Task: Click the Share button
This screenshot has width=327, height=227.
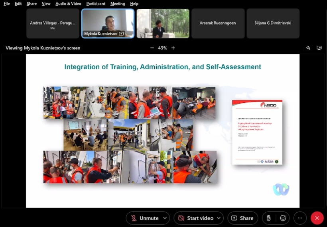Action: tap(242, 218)
